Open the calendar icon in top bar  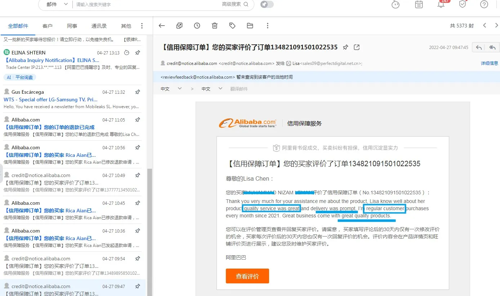click(x=419, y=4)
